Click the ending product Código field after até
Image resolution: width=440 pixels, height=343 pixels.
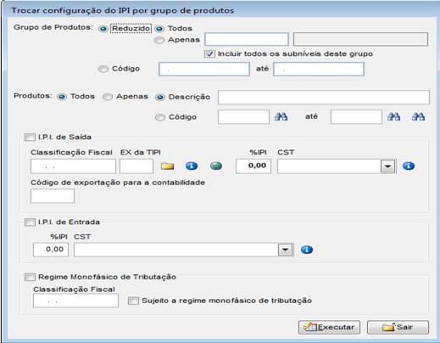click(356, 117)
